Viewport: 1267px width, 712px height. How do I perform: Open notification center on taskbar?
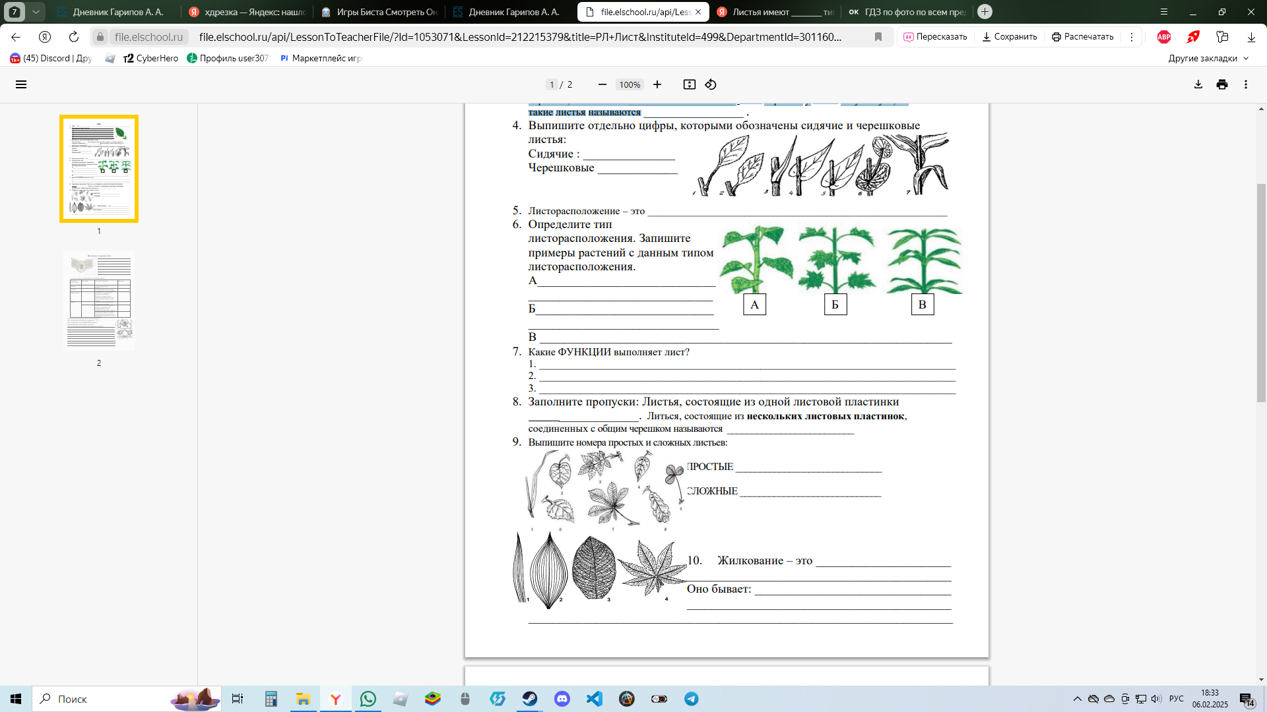tap(1247, 699)
